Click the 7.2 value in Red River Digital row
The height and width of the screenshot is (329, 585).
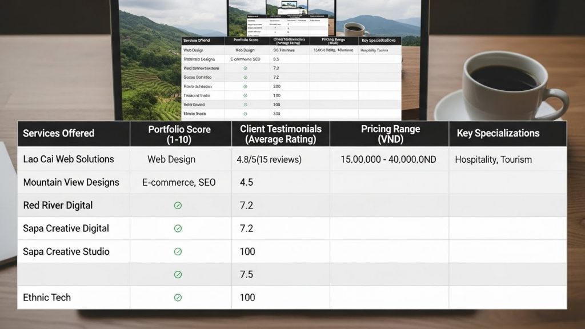[246, 206]
